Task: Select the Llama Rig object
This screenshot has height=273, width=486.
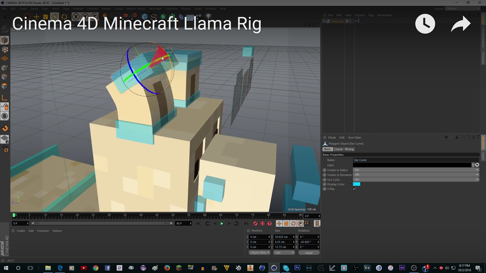Action: coord(337,21)
